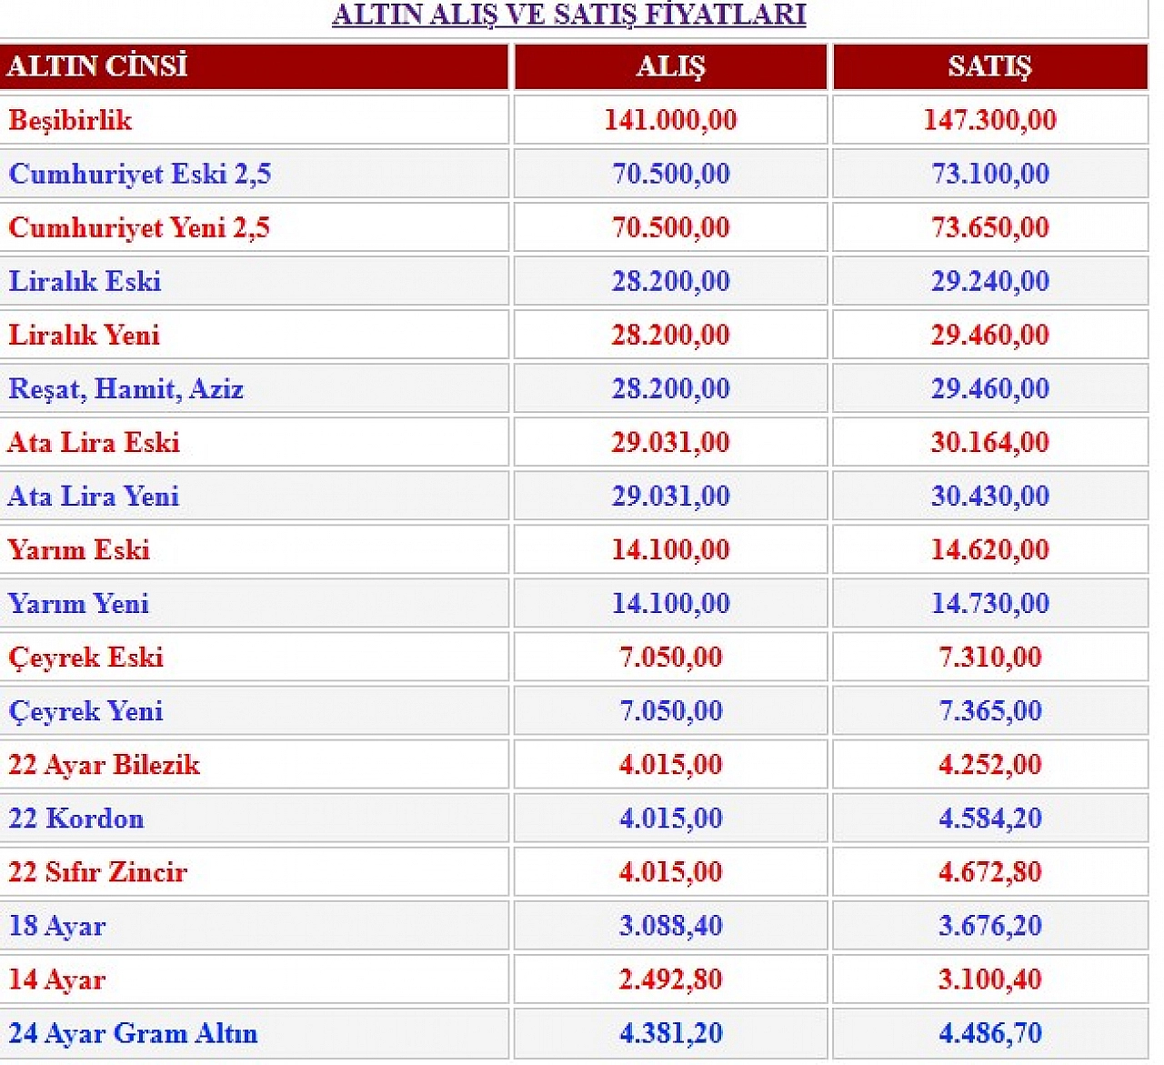The width and height of the screenshot is (1164, 1065).
Task: Select Ata Lira Yeni buy price 29.031,00
Action: point(671,496)
